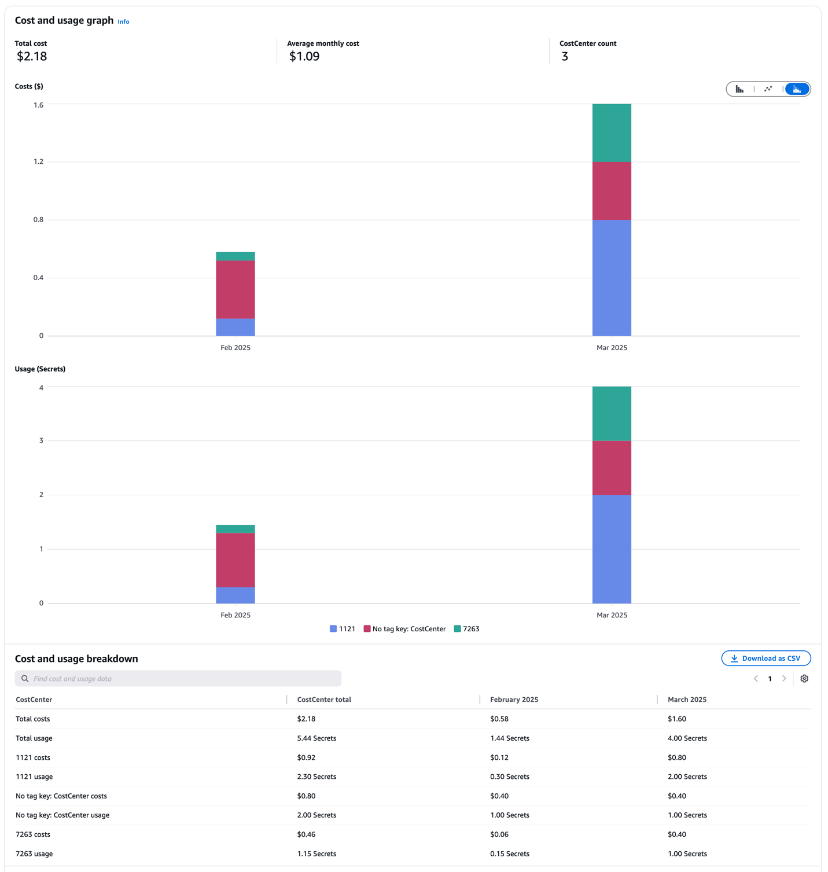Image resolution: width=828 pixels, height=872 pixels.
Task: Select the Total costs table row
Action: click(33, 719)
